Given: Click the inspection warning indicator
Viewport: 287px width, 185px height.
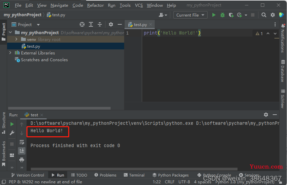Looking at the screenshot, I should [259, 33].
